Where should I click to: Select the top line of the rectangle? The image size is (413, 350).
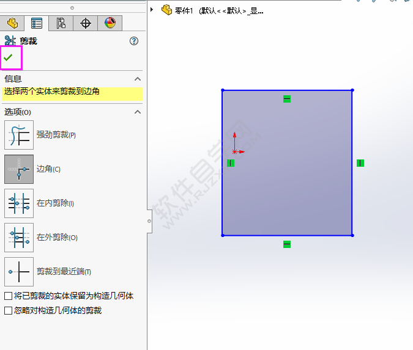(288, 90)
